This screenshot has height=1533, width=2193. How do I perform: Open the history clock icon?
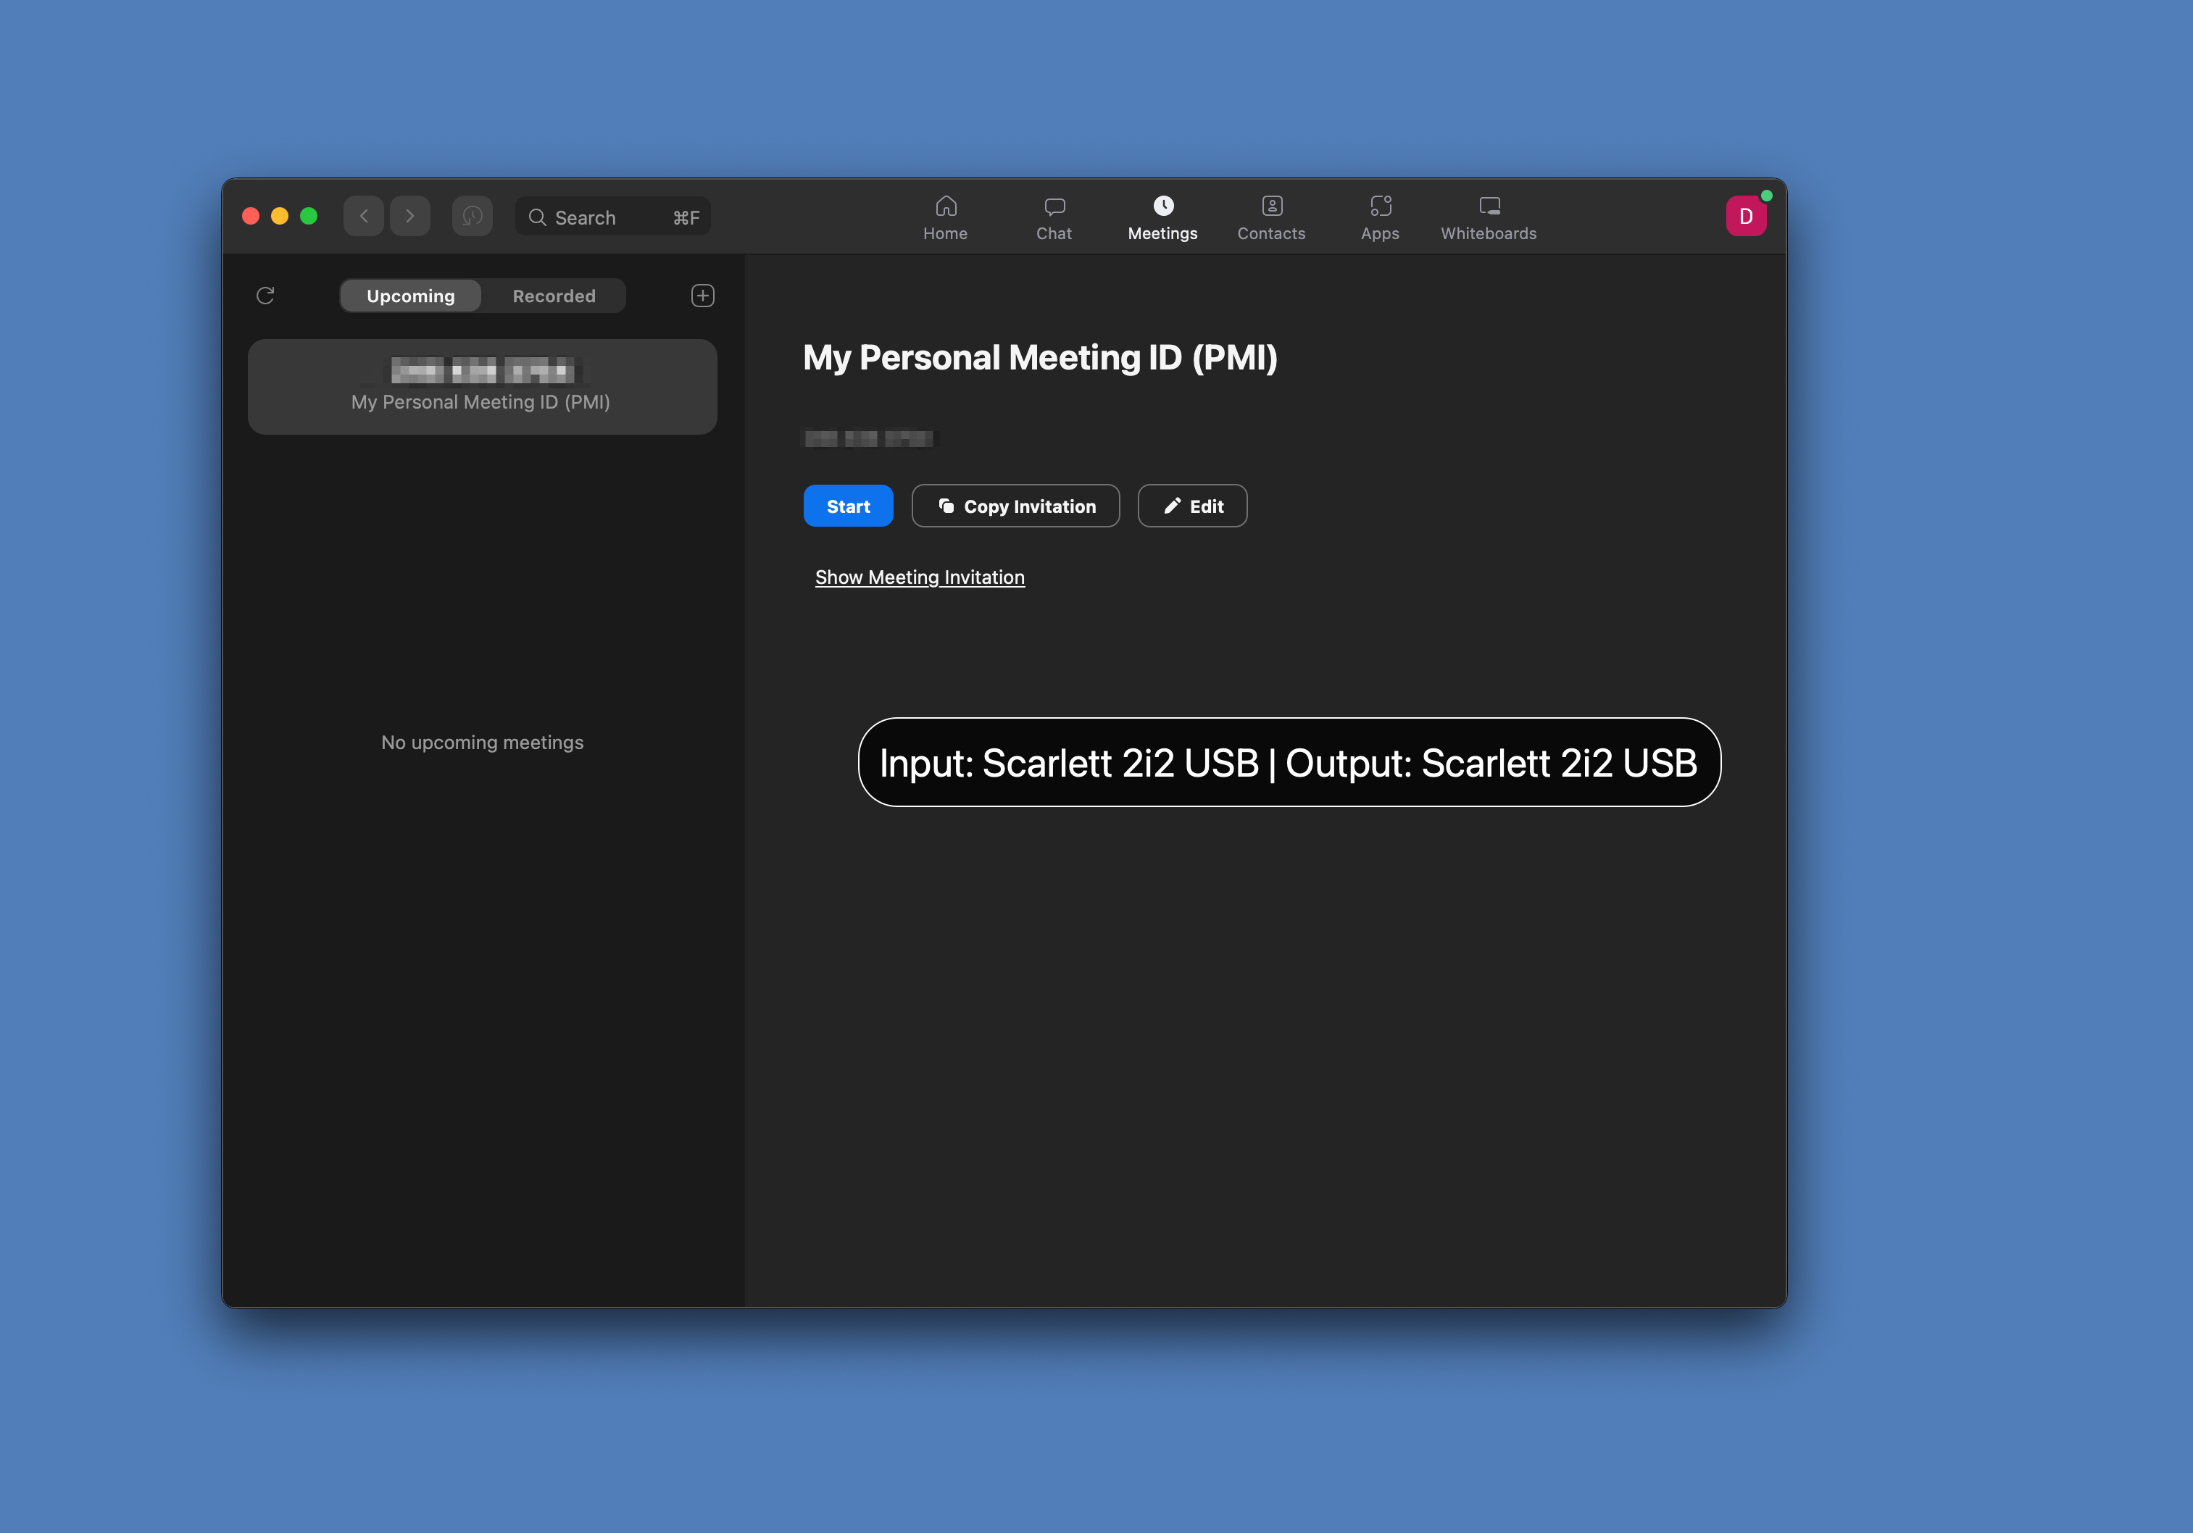(472, 217)
